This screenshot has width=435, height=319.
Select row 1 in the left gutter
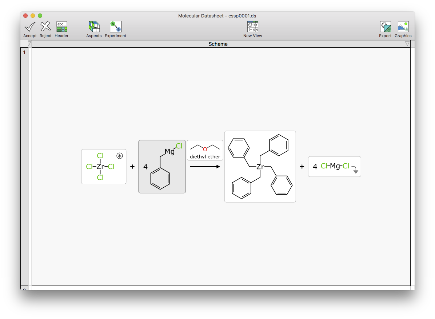coord(24,52)
